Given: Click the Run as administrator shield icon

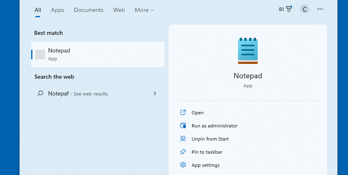Looking at the screenshot, I should click(x=183, y=125).
